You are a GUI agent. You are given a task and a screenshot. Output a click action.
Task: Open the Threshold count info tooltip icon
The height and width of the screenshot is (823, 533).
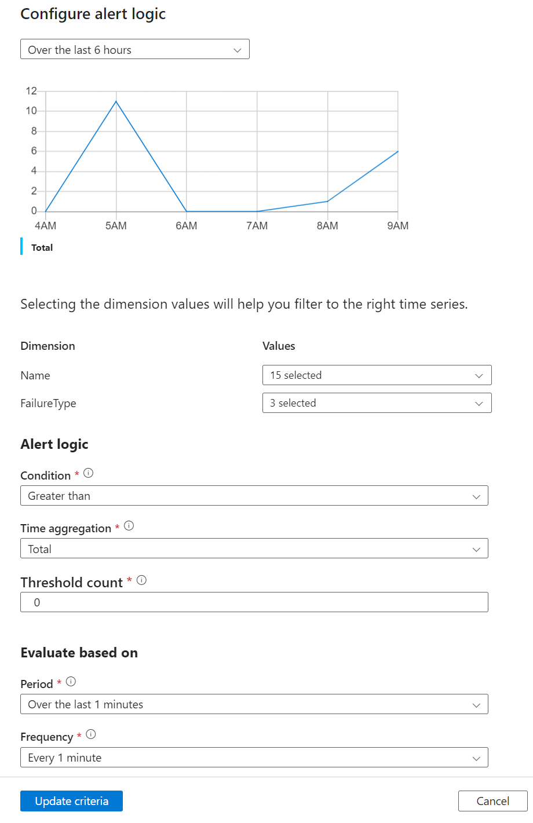(141, 580)
